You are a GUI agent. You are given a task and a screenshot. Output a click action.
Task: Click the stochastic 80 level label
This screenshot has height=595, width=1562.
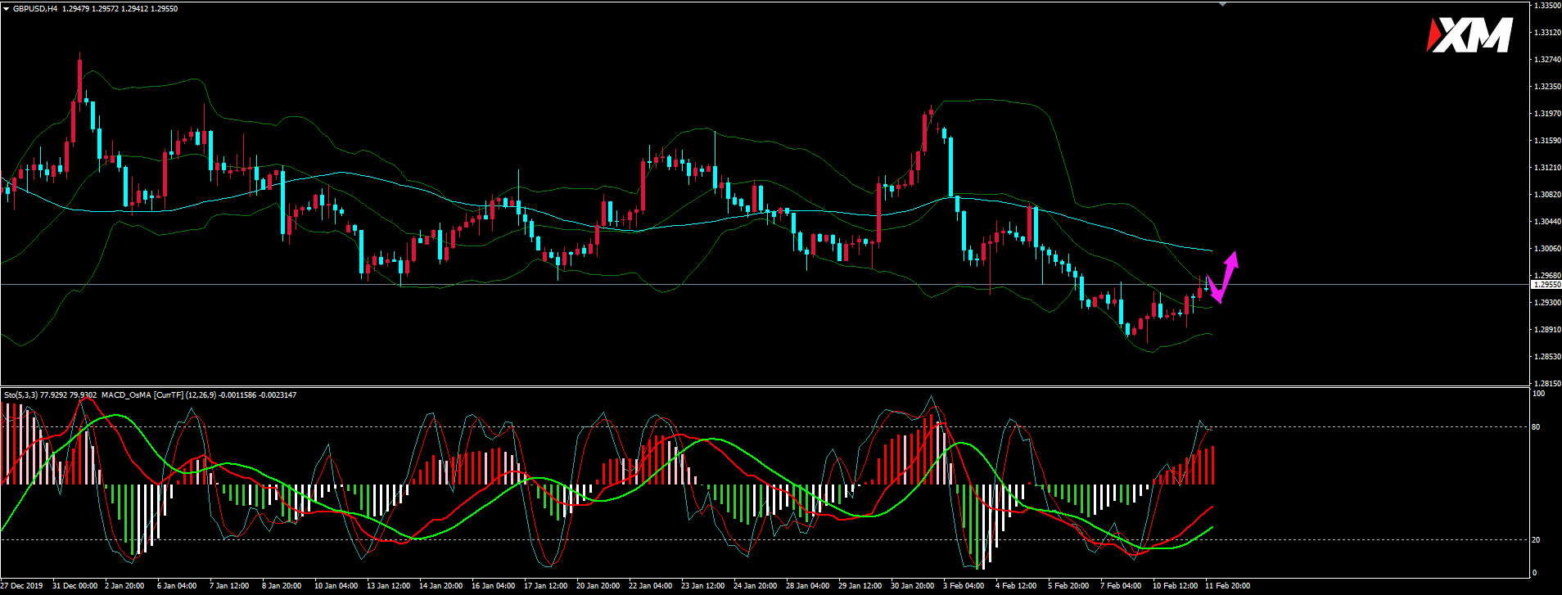click(1536, 427)
